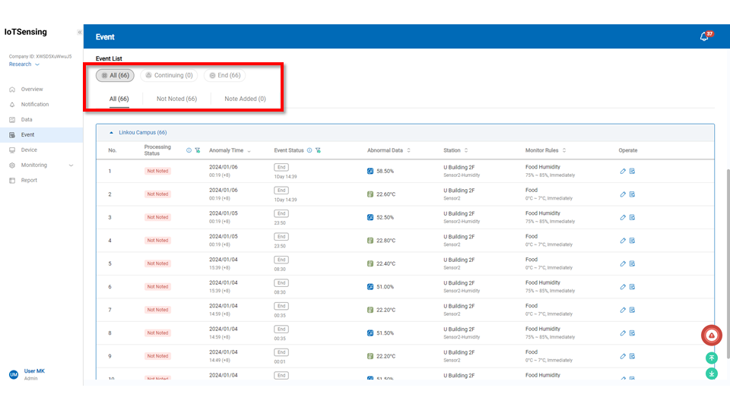Open the notification bell with badge 37
The width and height of the screenshot is (730, 410).
(x=704, y=36)
